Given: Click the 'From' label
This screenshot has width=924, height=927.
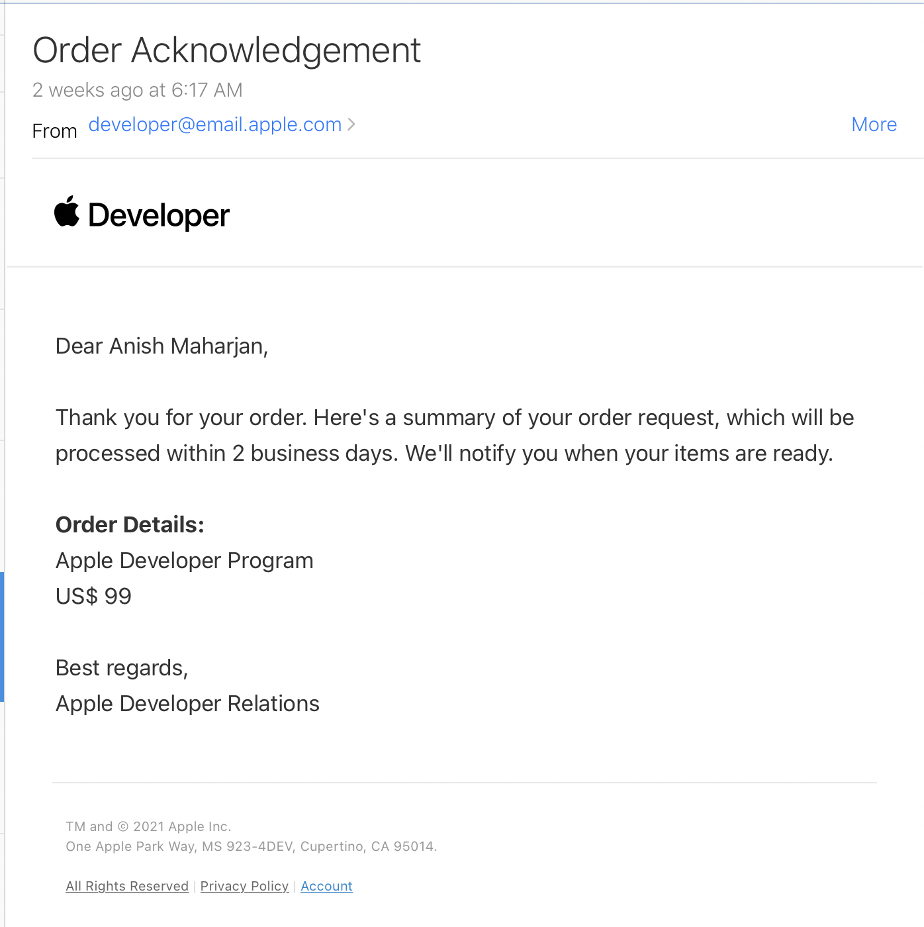Looking at the screenshot, I should 55,131.
